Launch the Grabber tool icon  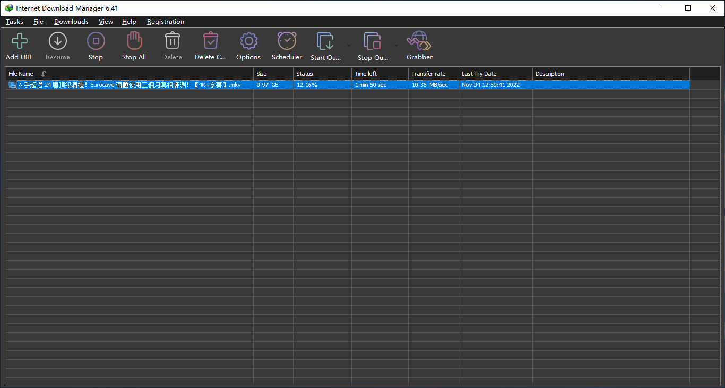pos(419,41)
